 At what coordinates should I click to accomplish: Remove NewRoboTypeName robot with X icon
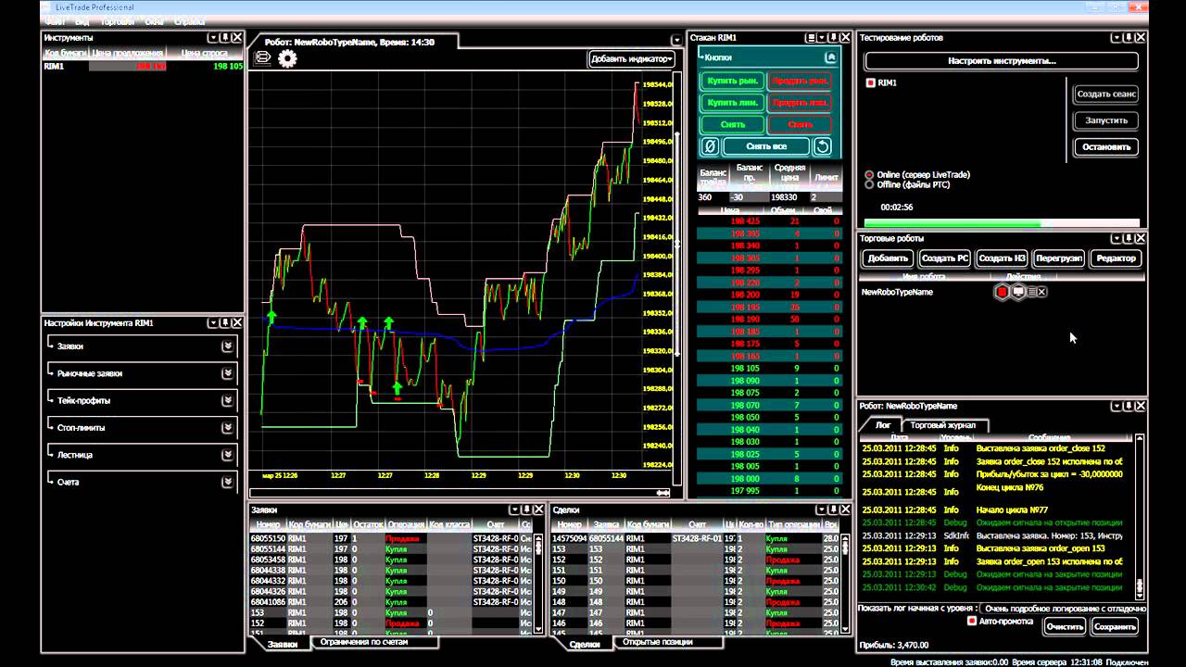click(x=1041, y=292)
